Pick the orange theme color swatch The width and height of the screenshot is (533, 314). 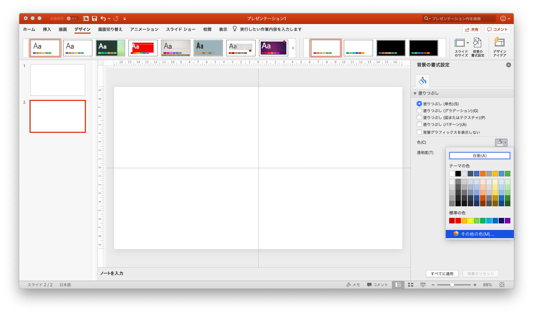point(483,174)
